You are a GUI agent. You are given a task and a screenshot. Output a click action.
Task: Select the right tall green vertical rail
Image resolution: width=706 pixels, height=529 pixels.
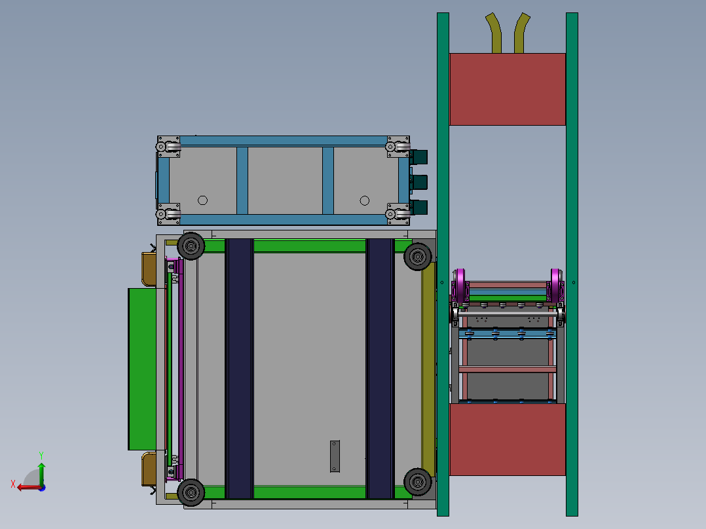tap(572, 264)
